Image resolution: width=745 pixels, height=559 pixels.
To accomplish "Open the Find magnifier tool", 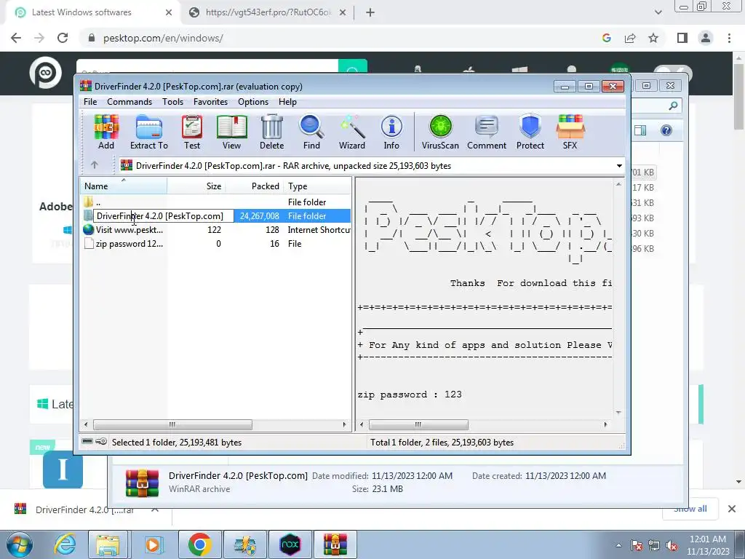I will click(x=311, y=132).
